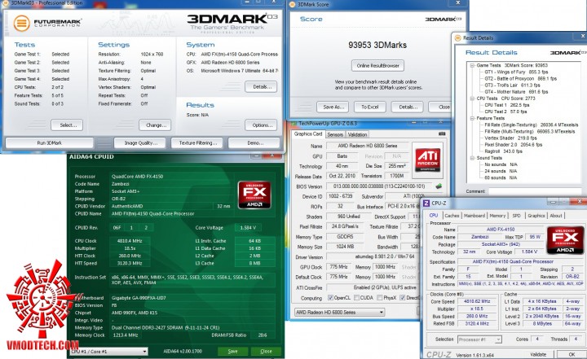The height and width of the screenshot is (359, 587).
Task: Open the SPD tab in CPU-Z
Action: point(517,216)
